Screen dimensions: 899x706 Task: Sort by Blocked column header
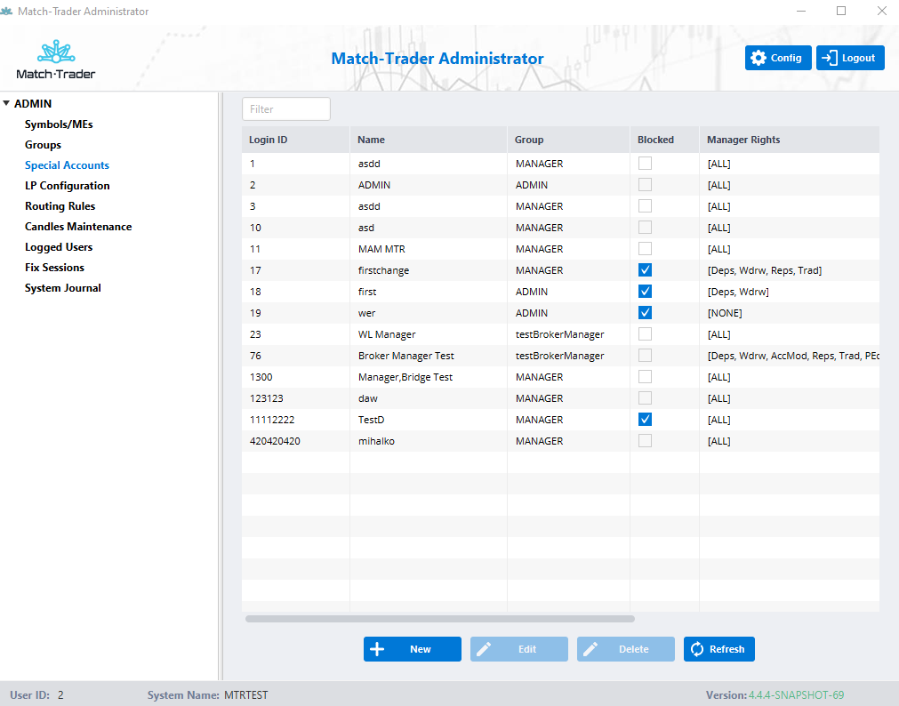point(664,140)
